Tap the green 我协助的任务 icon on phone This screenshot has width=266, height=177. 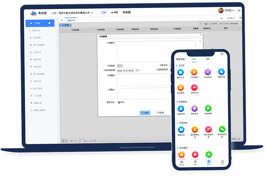pyautogui.click(x=222, y=129)
